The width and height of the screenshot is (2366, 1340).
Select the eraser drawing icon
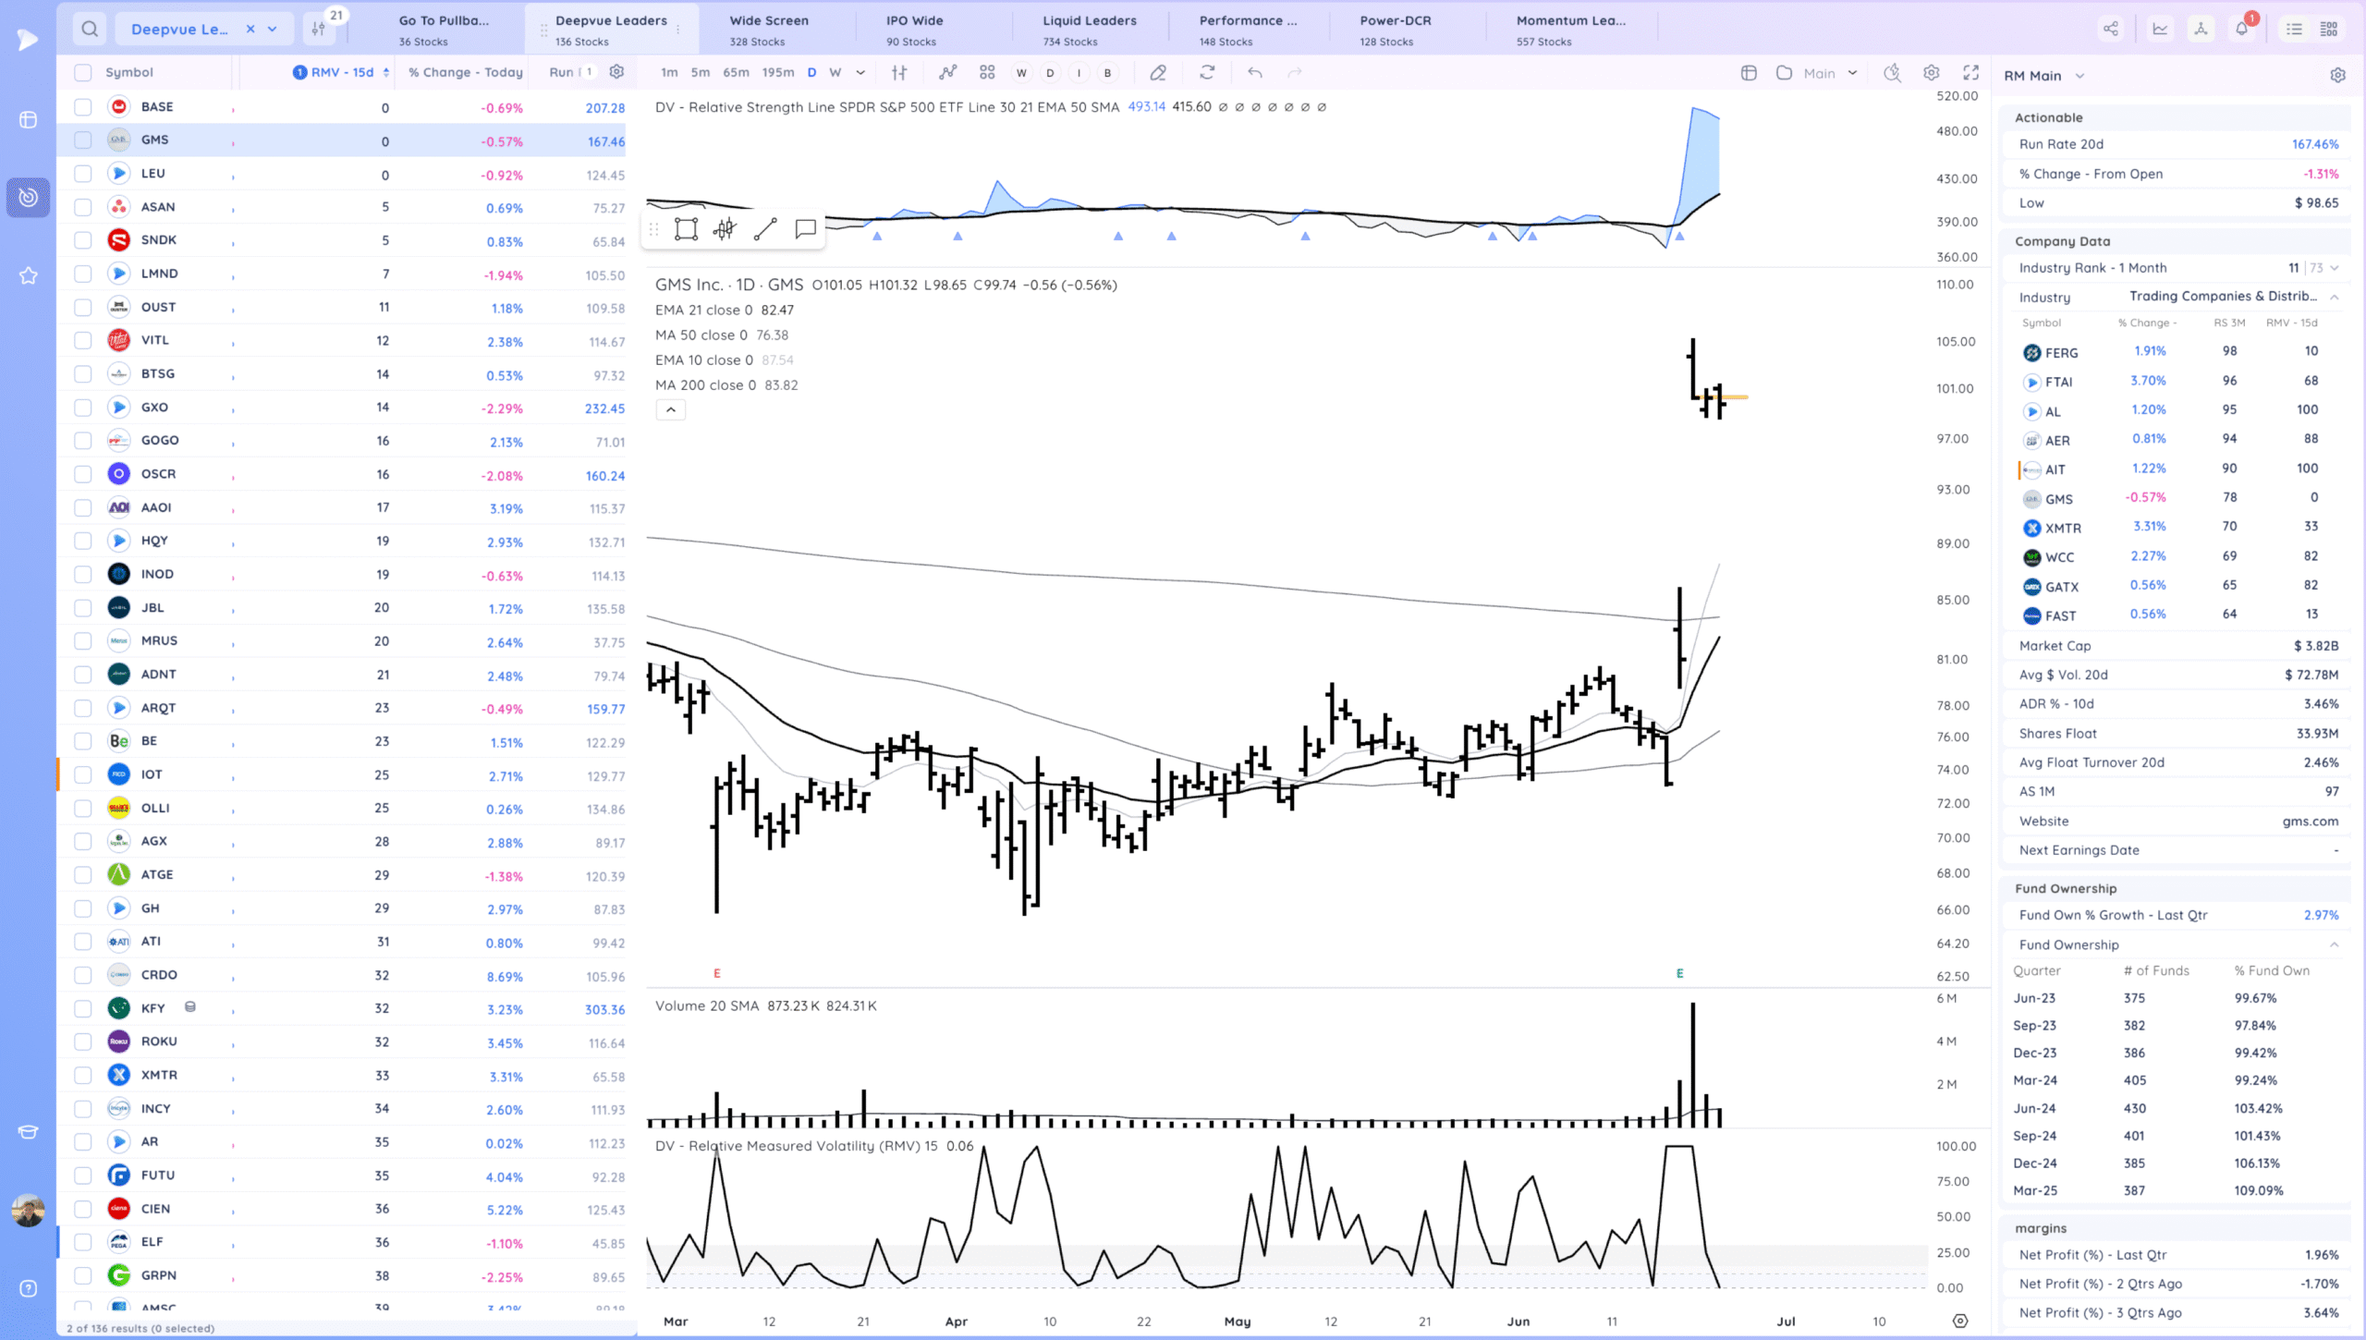(x=1158, y=72)
